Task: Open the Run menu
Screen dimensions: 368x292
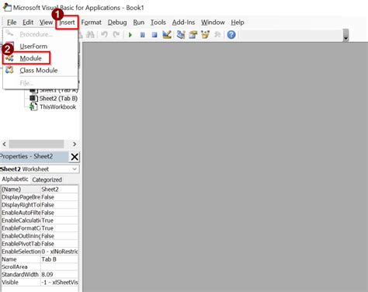Action: coord(139,23)
